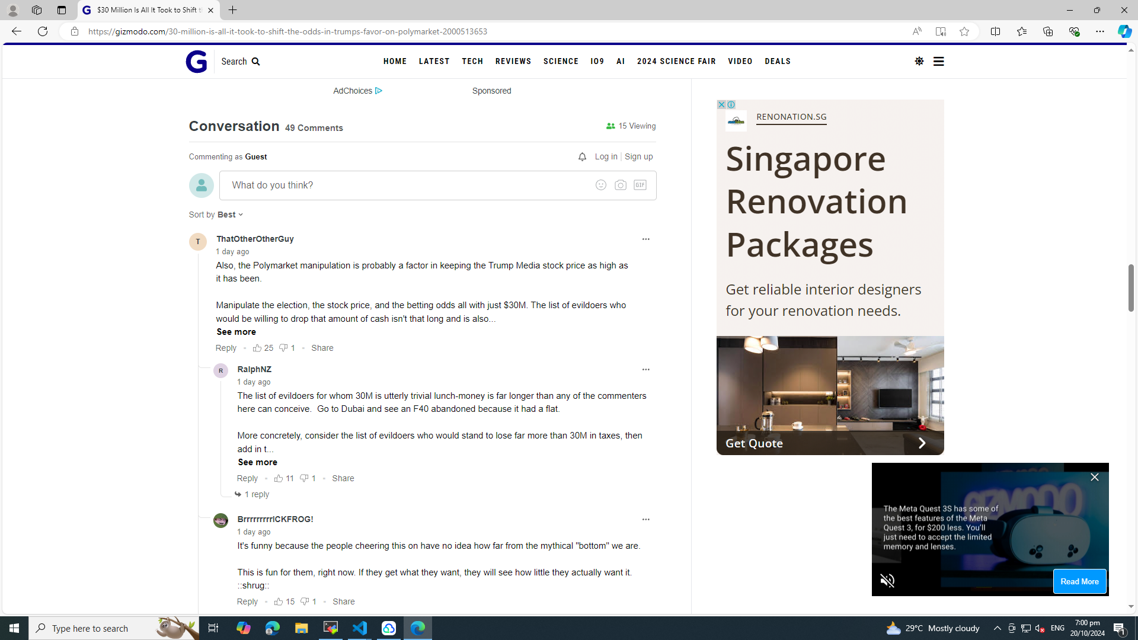The height and width of the screenshot is (640, 1138).
Task: Open the HOME nav item
Action: pos(395,61)
